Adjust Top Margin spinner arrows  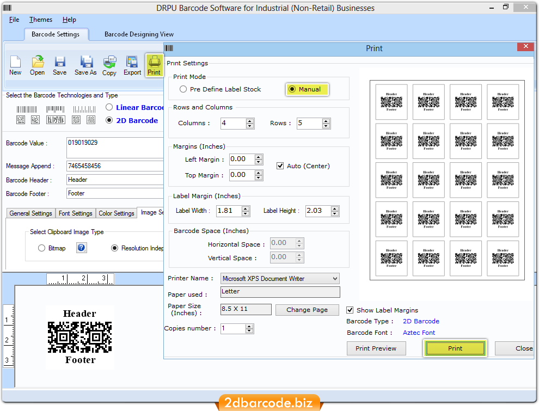point(259,175)
